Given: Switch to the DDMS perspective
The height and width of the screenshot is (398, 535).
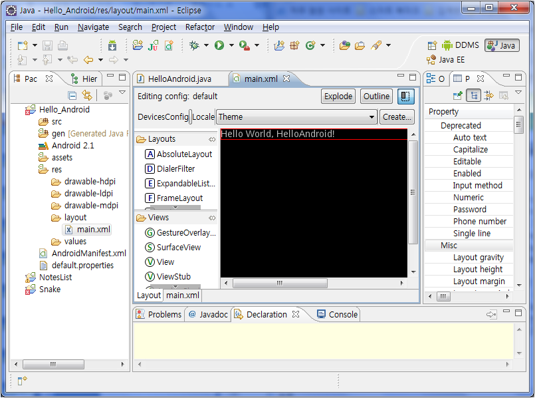Looking at the screenshot, I should [x=461, y=45].
